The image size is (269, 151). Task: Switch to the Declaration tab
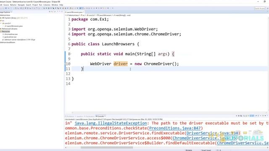89,116
